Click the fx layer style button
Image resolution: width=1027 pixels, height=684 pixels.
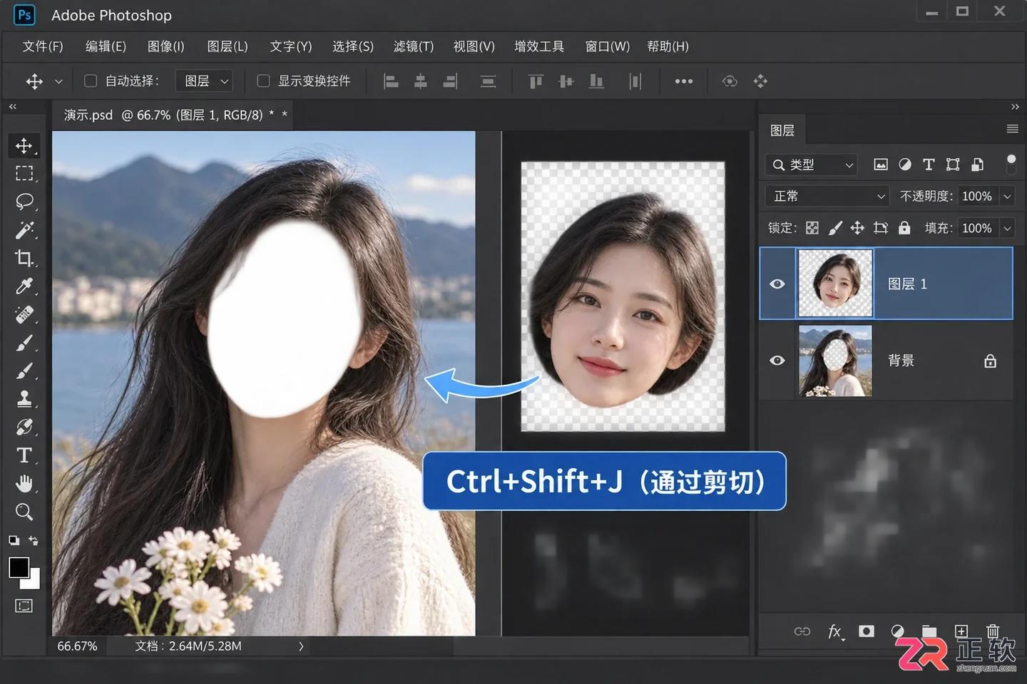coord(835,631)
